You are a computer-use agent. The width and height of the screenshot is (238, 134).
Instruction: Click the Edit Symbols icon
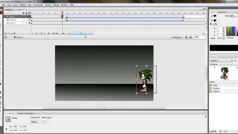coord(191,37)
